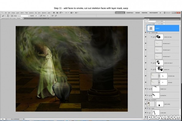The image size is (182, 121).
Task: Open the Screen Mode dropdown
Action: pyautogui.click(x=76, y=13)
